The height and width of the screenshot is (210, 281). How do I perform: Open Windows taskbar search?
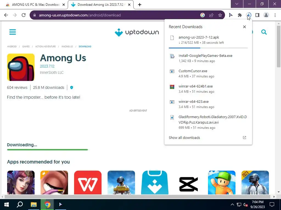coord(20,205)
